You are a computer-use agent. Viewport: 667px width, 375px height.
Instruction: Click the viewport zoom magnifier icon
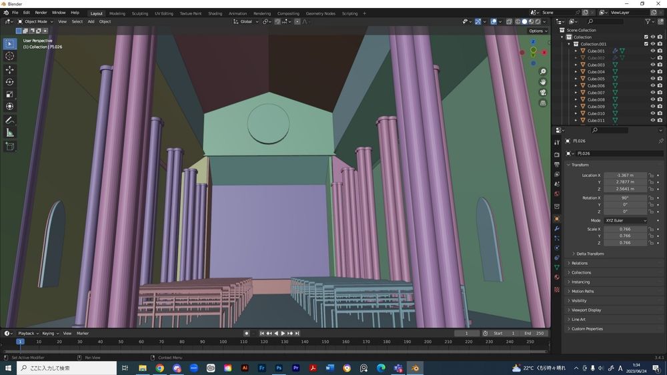point(543,71)
